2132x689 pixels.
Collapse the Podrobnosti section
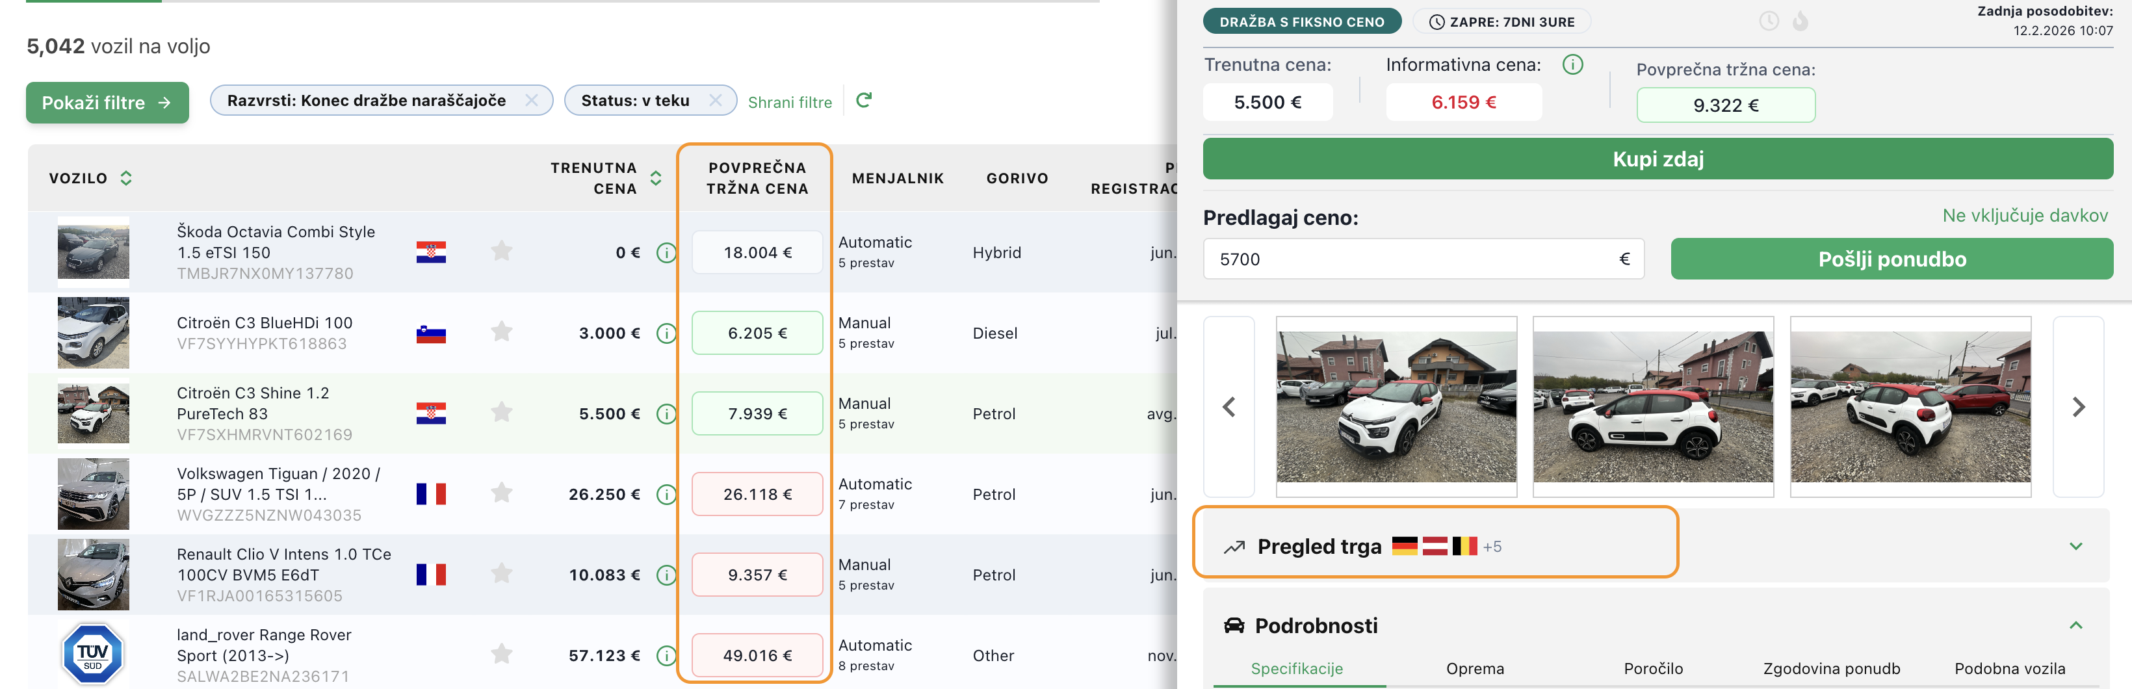(x=2075, y=625)
